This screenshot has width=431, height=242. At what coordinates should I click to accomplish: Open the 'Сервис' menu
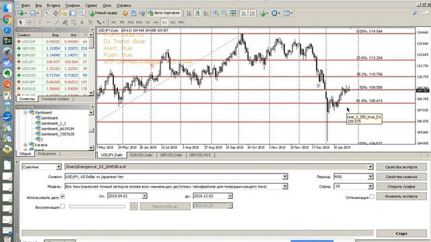pos(92,5)
